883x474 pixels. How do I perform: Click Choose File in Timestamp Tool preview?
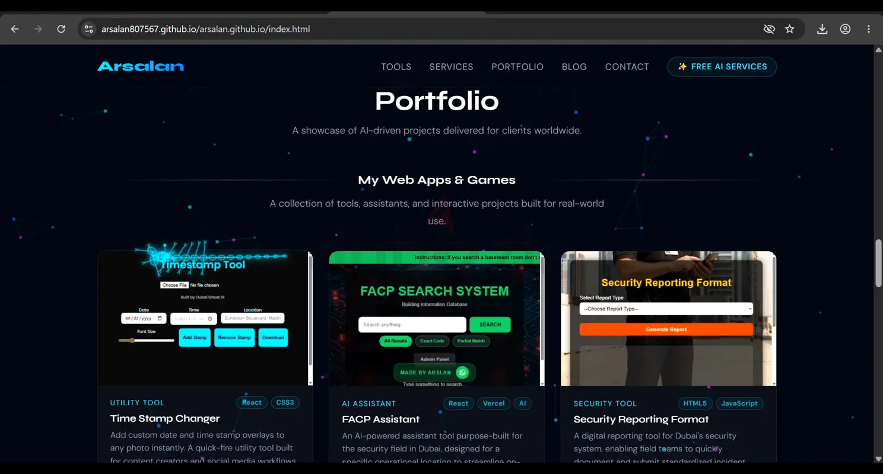tap(174, 285)
